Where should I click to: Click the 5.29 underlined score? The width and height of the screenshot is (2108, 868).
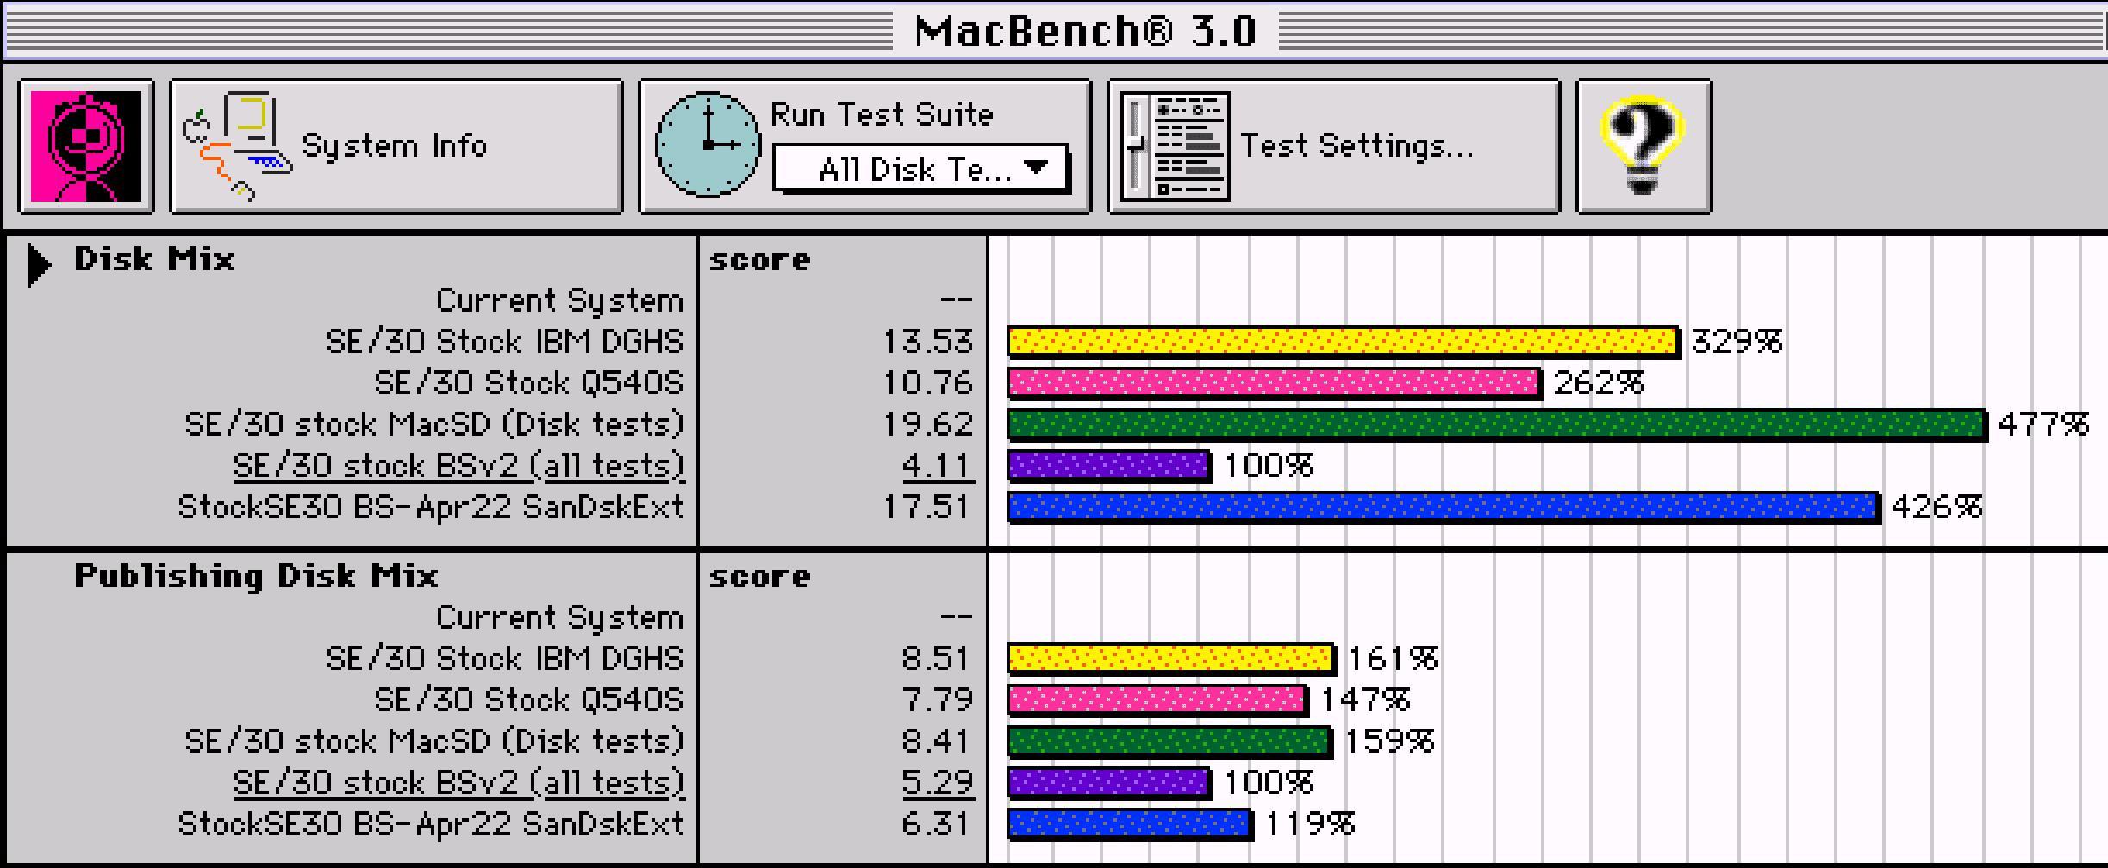click(938, 782)
